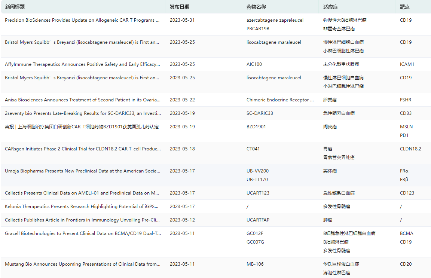This screenshot has height=278, width=431.
Task: Select drug name azercabtagene zapreleucel
Action: [x=275, y=20]
